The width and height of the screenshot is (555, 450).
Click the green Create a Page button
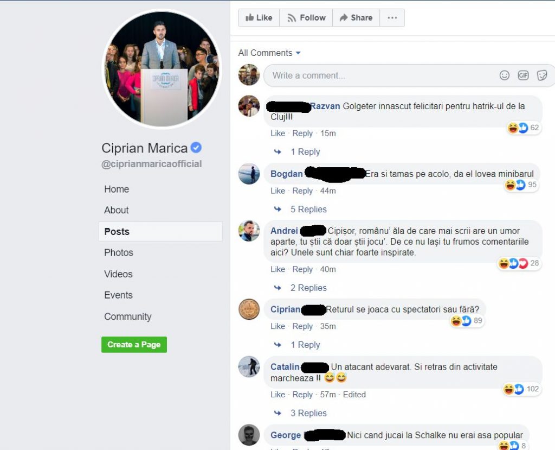[x=134, y=345]
